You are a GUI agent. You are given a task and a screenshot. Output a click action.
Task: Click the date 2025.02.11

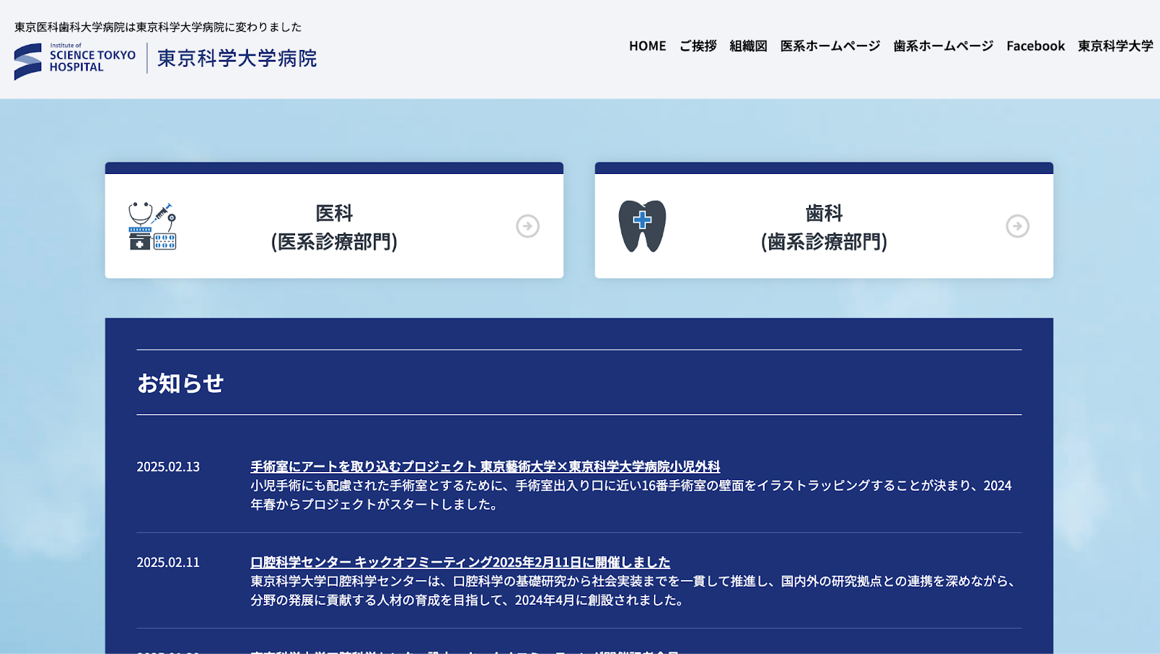point(168,563)
